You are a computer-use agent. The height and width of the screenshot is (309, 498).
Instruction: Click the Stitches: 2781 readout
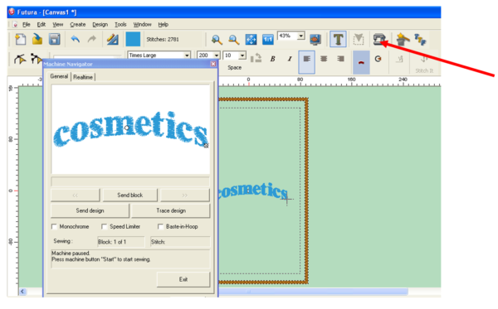coord(163,40)
